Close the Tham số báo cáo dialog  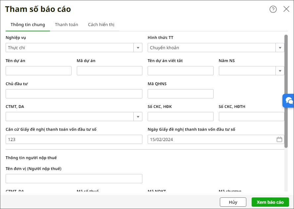[286, 9]
